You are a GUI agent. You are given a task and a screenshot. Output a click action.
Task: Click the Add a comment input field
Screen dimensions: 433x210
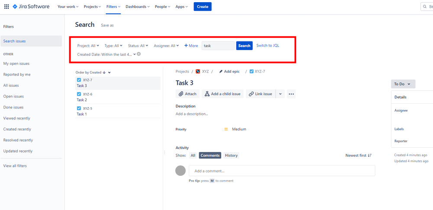281,171
